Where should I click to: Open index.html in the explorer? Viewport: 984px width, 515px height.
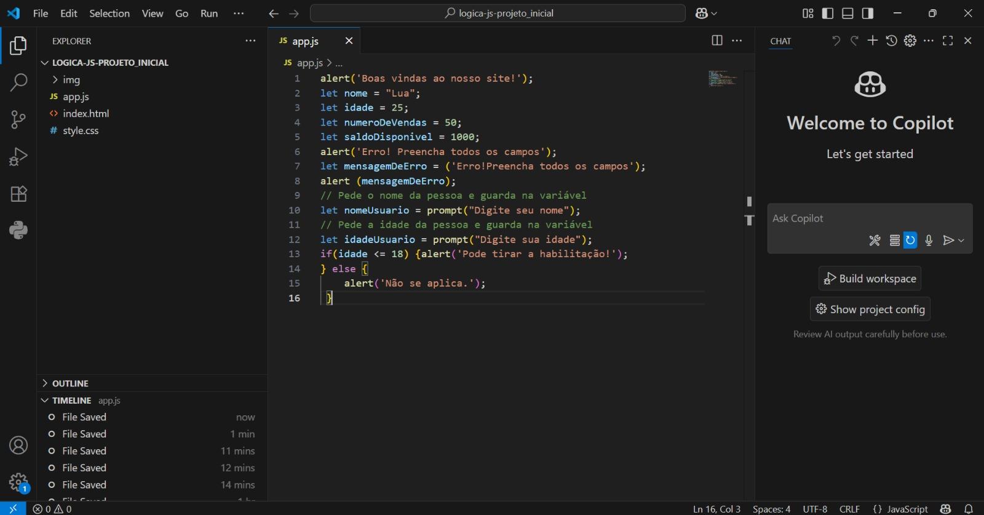86,114
